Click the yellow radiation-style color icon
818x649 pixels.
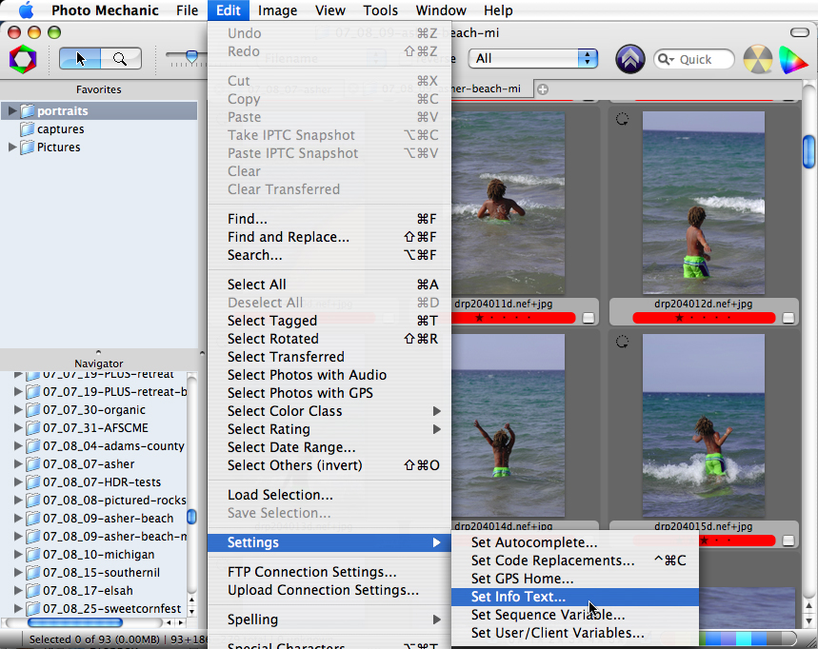point(757,59)
